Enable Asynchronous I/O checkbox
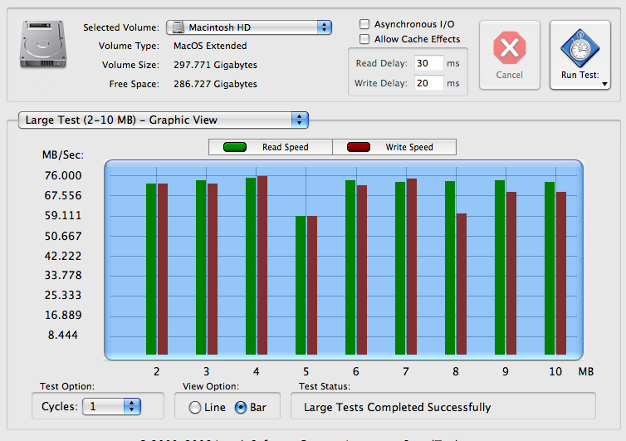626x441 pixels. (x=364, y=24)
